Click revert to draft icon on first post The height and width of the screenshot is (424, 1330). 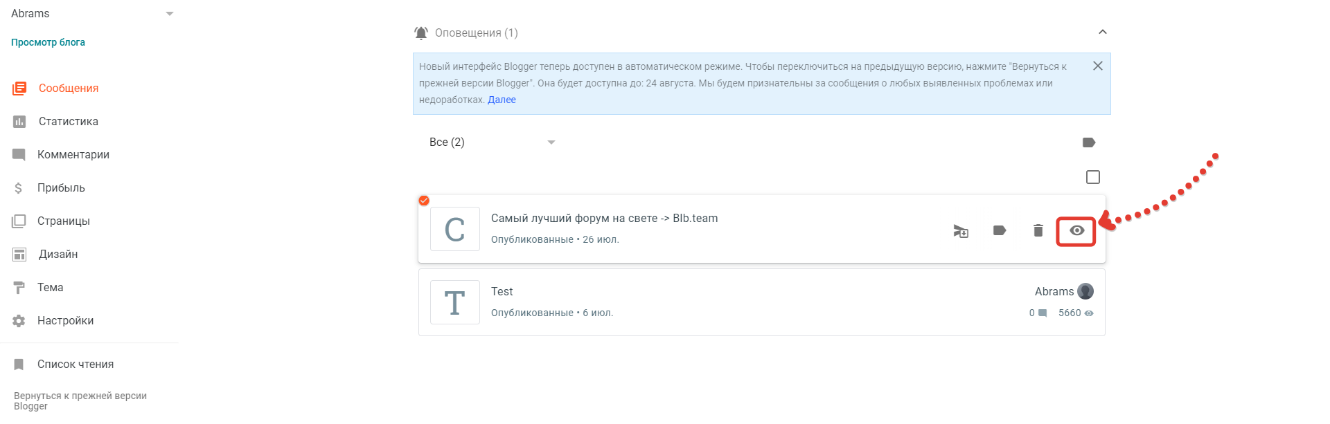point(961,231)
